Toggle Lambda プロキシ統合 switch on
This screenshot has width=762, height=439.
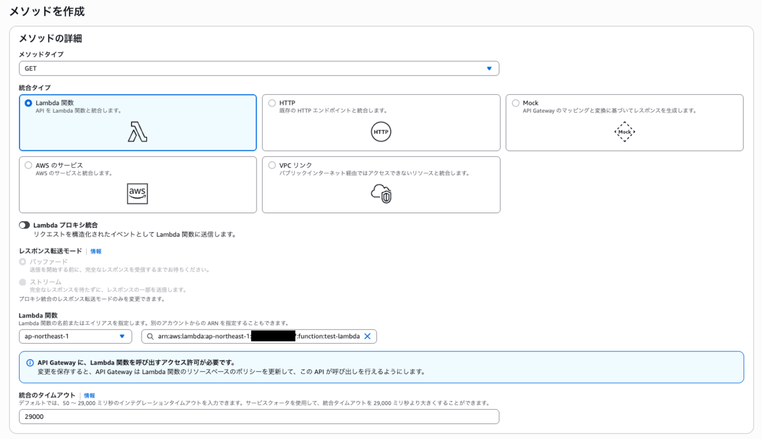[24, 225]
